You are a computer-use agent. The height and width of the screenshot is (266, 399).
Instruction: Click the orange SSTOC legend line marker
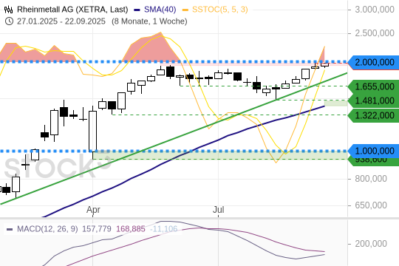click(x=185, y=10)
